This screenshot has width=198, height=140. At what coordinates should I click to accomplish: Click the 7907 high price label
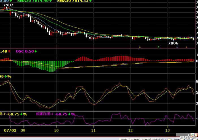tap(8, 5)
